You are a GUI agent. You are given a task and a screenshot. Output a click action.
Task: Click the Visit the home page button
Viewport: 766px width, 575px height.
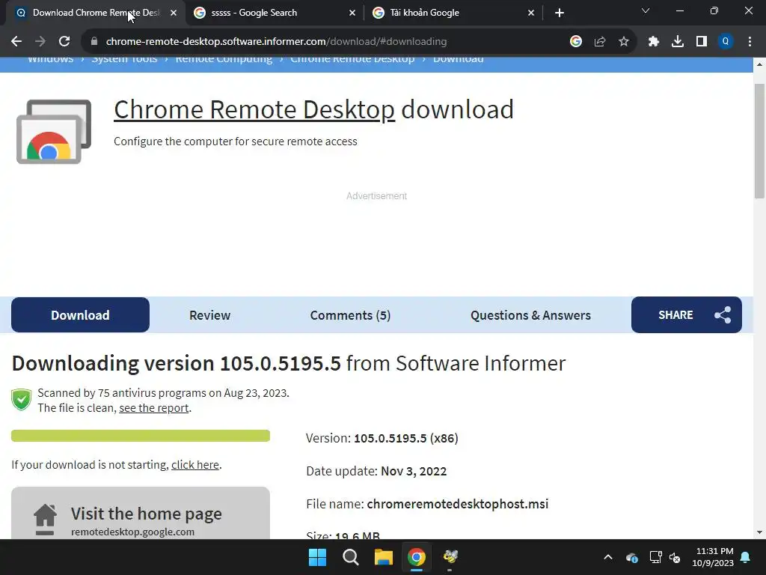pos(141,513)
